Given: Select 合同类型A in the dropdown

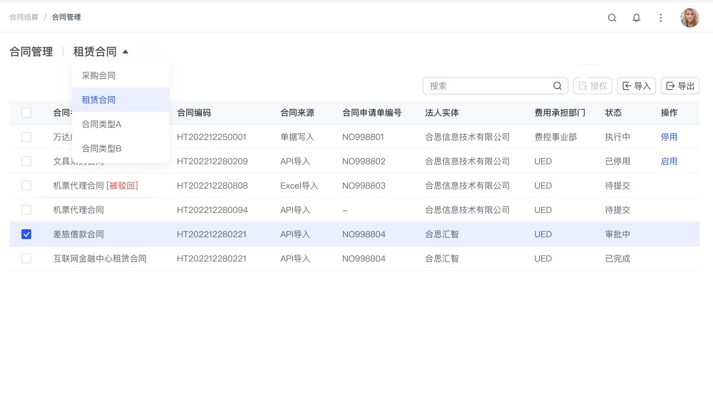Looking at the screenshot, I should point(102,124).
